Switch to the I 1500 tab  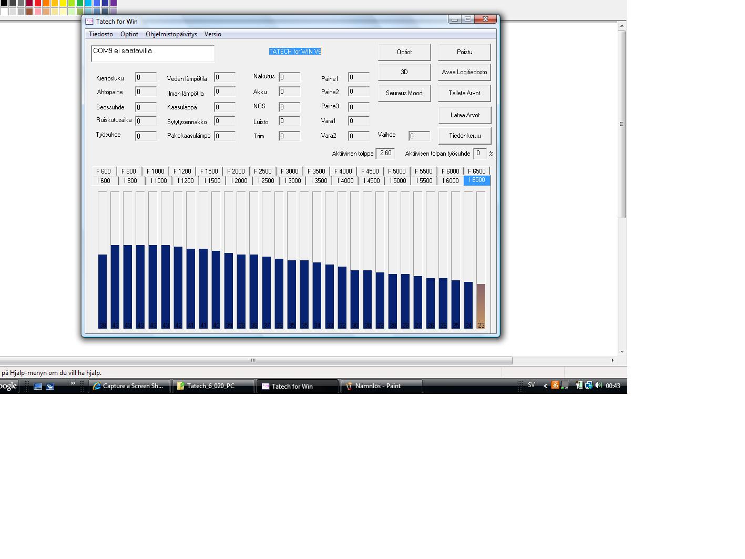tap(212, 181)
